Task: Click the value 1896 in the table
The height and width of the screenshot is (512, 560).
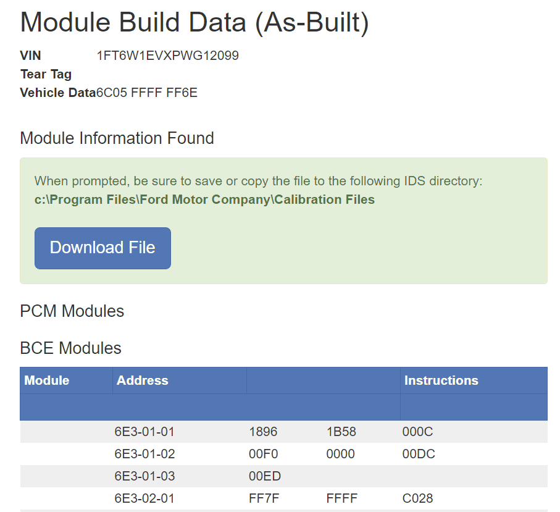Action: (x=263, y=432)
